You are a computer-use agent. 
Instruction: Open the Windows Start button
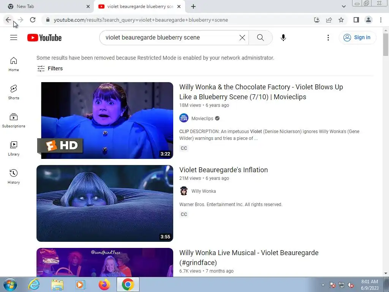10,284
